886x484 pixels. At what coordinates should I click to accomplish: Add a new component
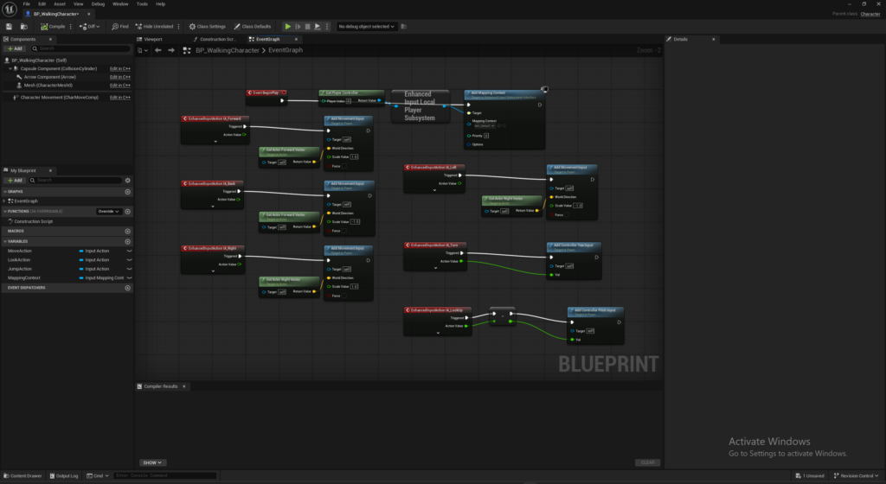[x=16, y=49]
